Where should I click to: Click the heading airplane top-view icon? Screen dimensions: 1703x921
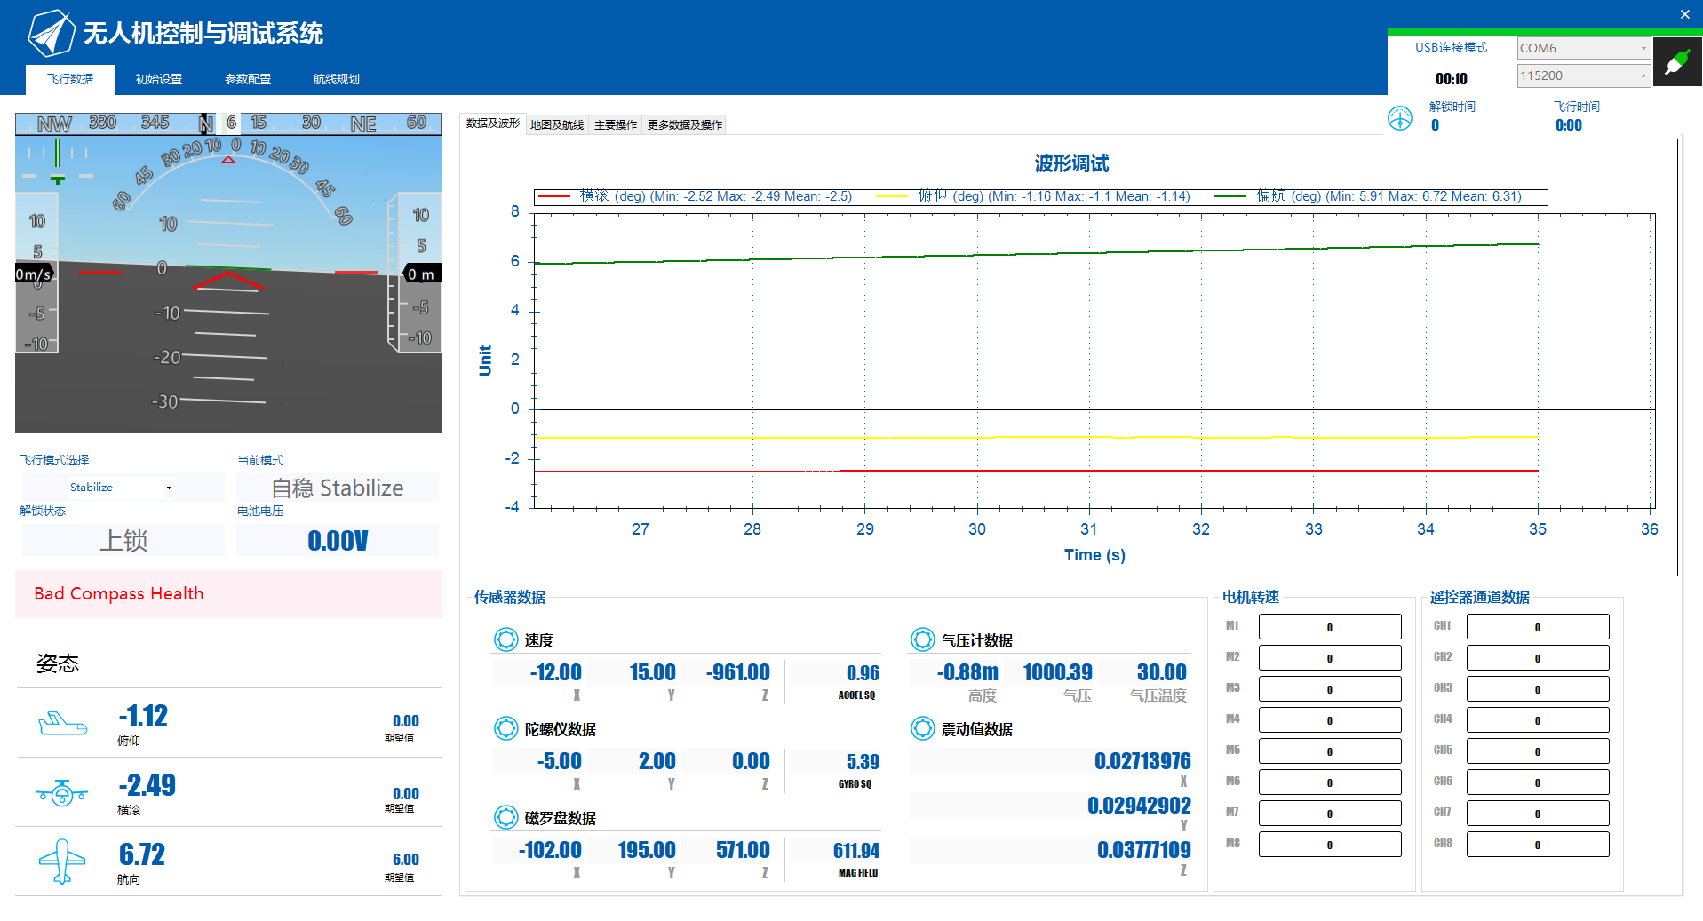62,861
